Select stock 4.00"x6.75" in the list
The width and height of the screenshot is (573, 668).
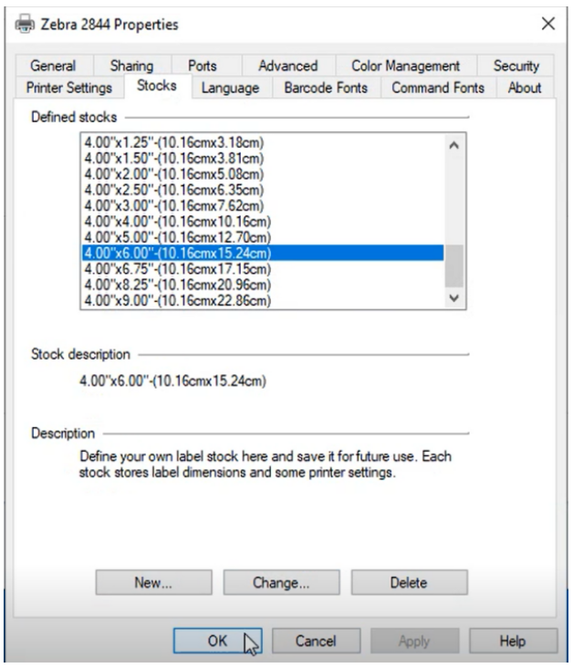(x=263, y=268)
